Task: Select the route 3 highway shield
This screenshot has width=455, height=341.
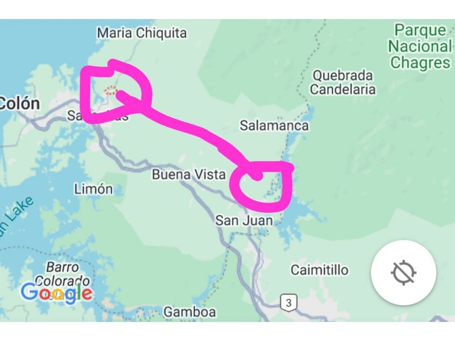Action: pos(289,303)
